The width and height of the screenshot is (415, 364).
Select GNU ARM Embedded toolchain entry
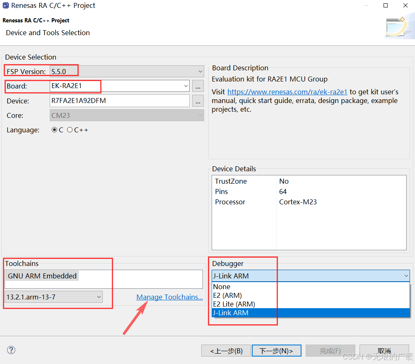click(42, 276)
